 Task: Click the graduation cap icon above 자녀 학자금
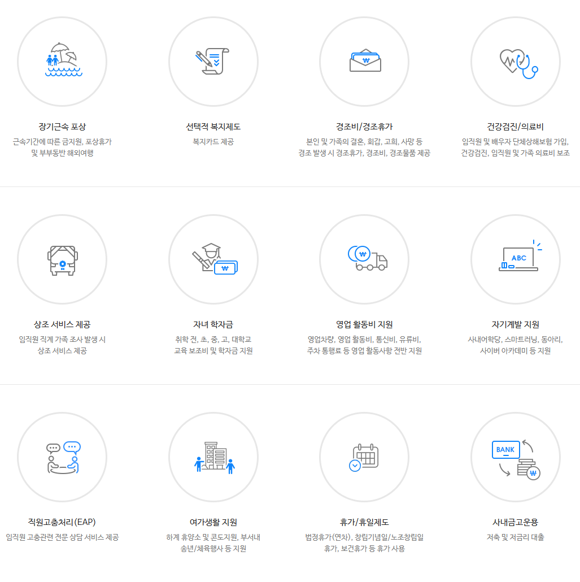213,259
